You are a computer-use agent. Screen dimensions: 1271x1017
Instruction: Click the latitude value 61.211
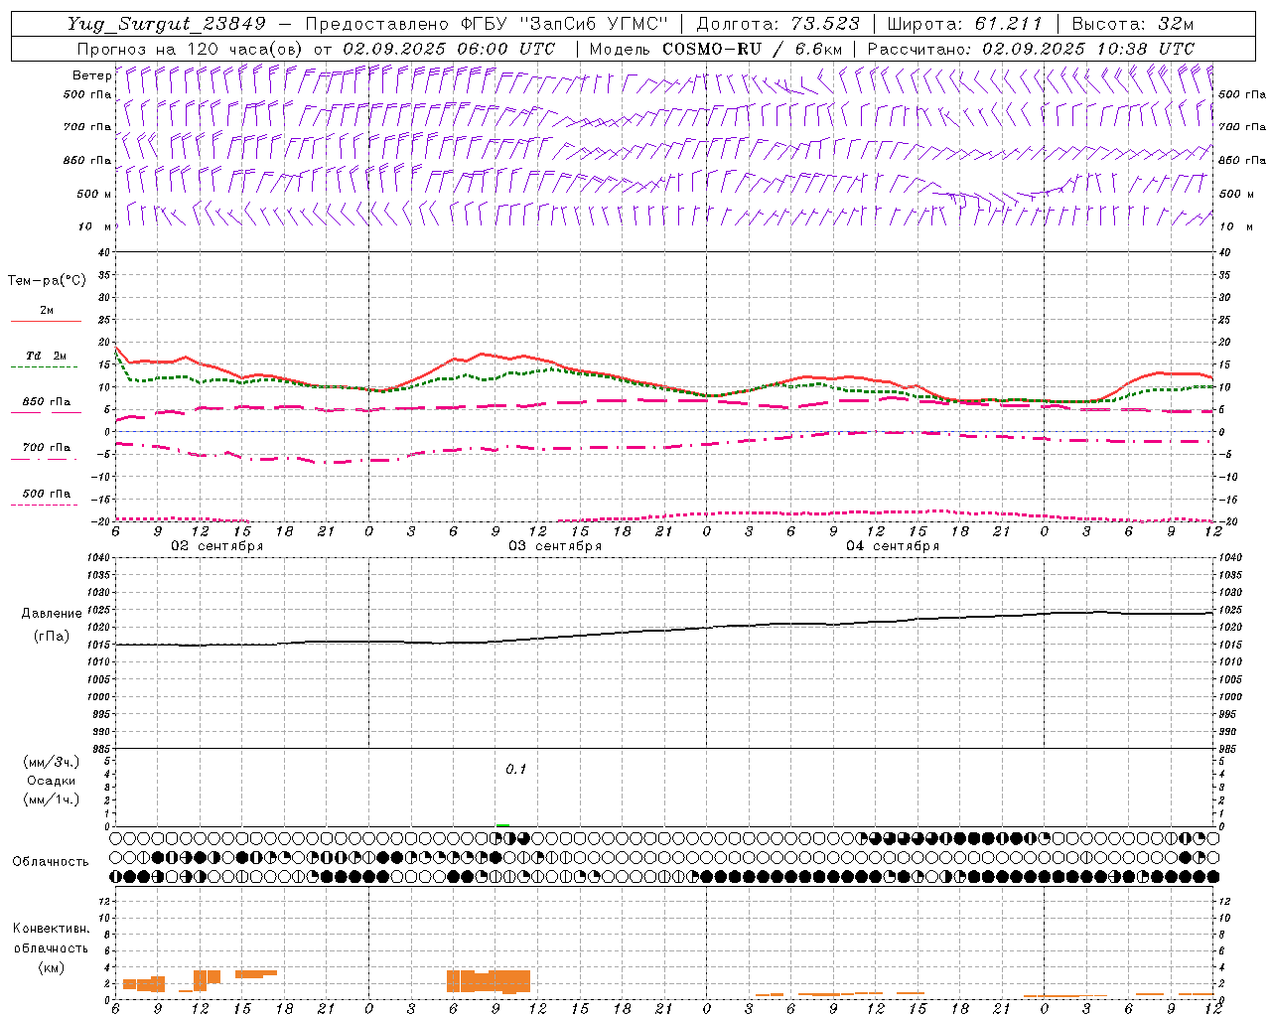click(1008, 24)
